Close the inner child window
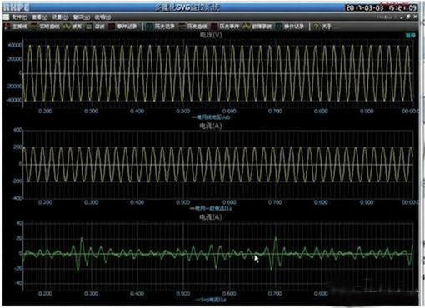This screenshot has height=308, width=425. [415, 17]
